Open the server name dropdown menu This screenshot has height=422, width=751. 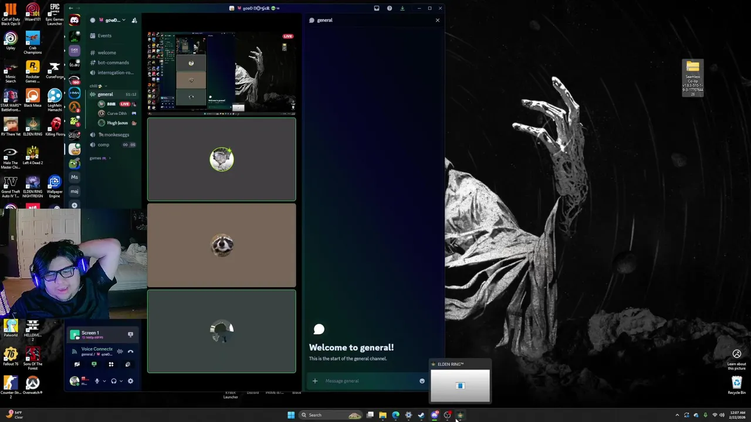coord(113,20)
